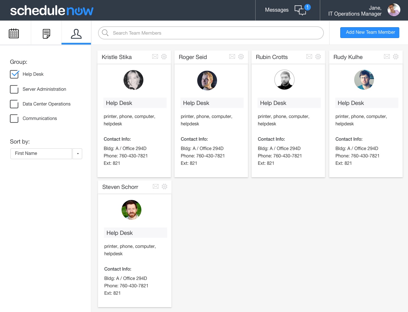408x312 pixels.
Task: Click Rubin Crotts's profile photo
Action: tap(284, 80)
